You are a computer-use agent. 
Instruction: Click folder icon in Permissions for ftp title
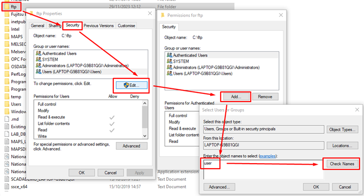point(163,15)
